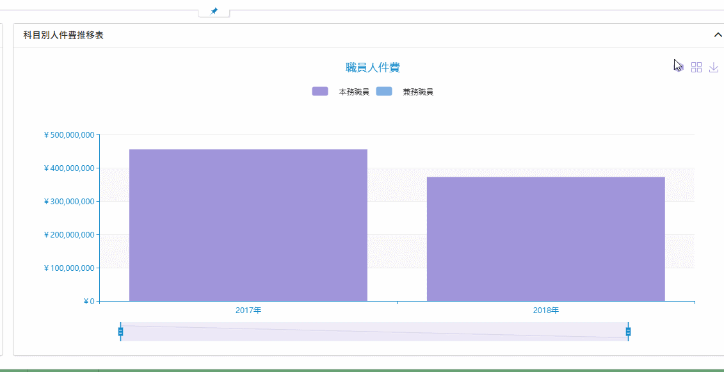724x372 pixels.
Task: Select the left handle of the range slider
Action: coord(120,332)
